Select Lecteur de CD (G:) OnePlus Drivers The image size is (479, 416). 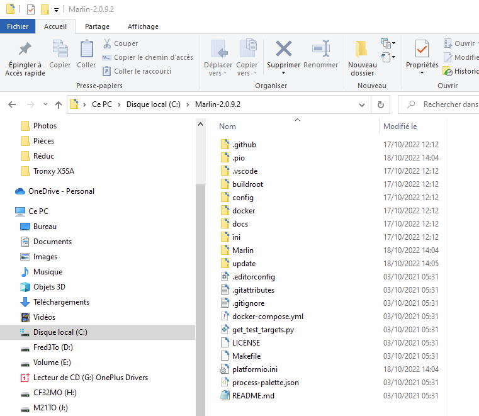click(x=91, y=378)
